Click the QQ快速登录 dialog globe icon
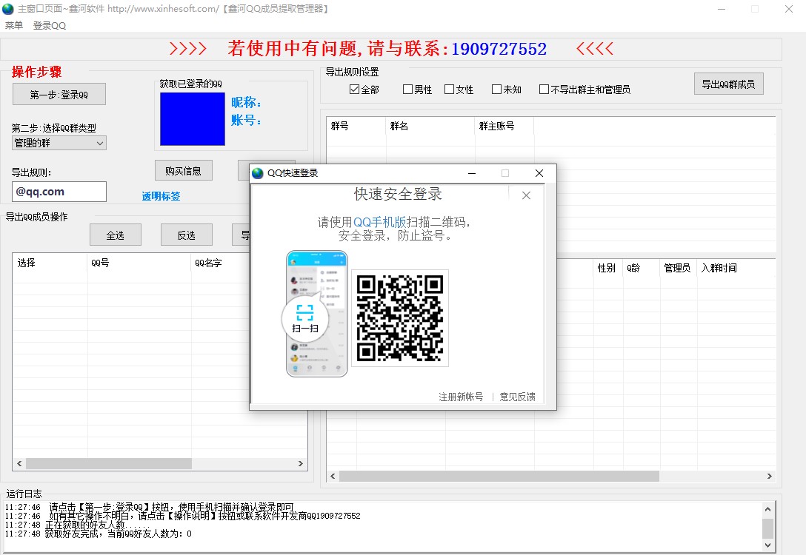The width and height of the screenshot is (806, 555). (x=258, y=173)
